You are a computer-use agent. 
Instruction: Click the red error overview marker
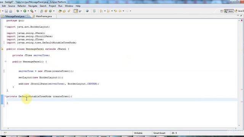coord(241,20)
